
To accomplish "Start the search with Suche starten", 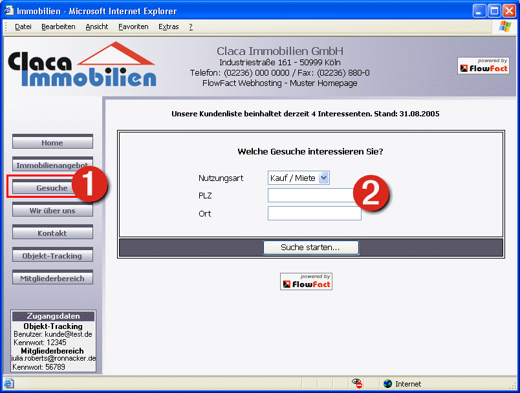I will [x=310, y=248].
